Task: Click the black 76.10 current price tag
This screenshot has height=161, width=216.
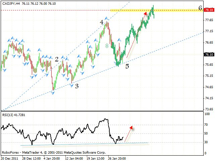Action: click(x=209, y=54)
